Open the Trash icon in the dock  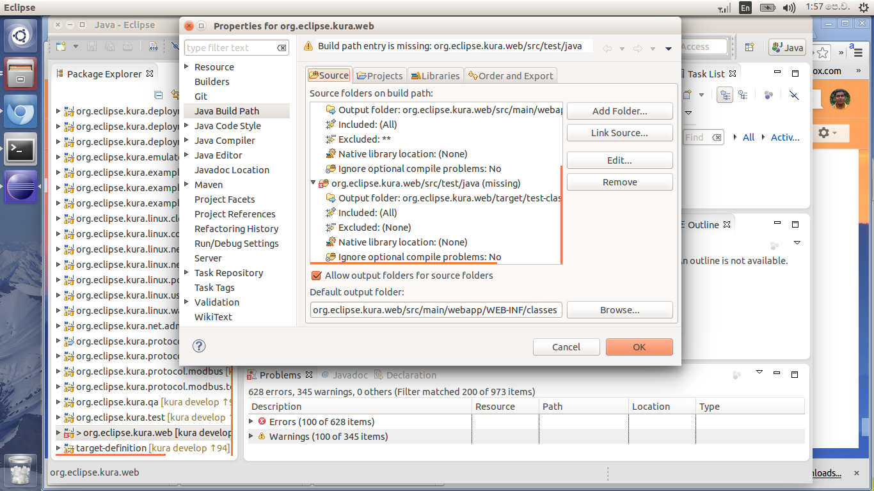coord(21,470)
